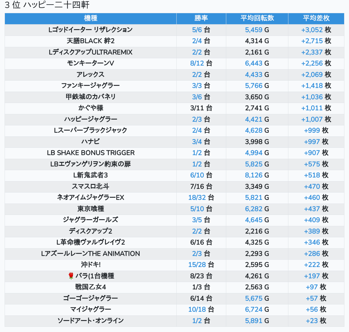This screenshot has height=332, width=349.
Task: Click the 平均差枚 column header
Action: click(316, 18)
